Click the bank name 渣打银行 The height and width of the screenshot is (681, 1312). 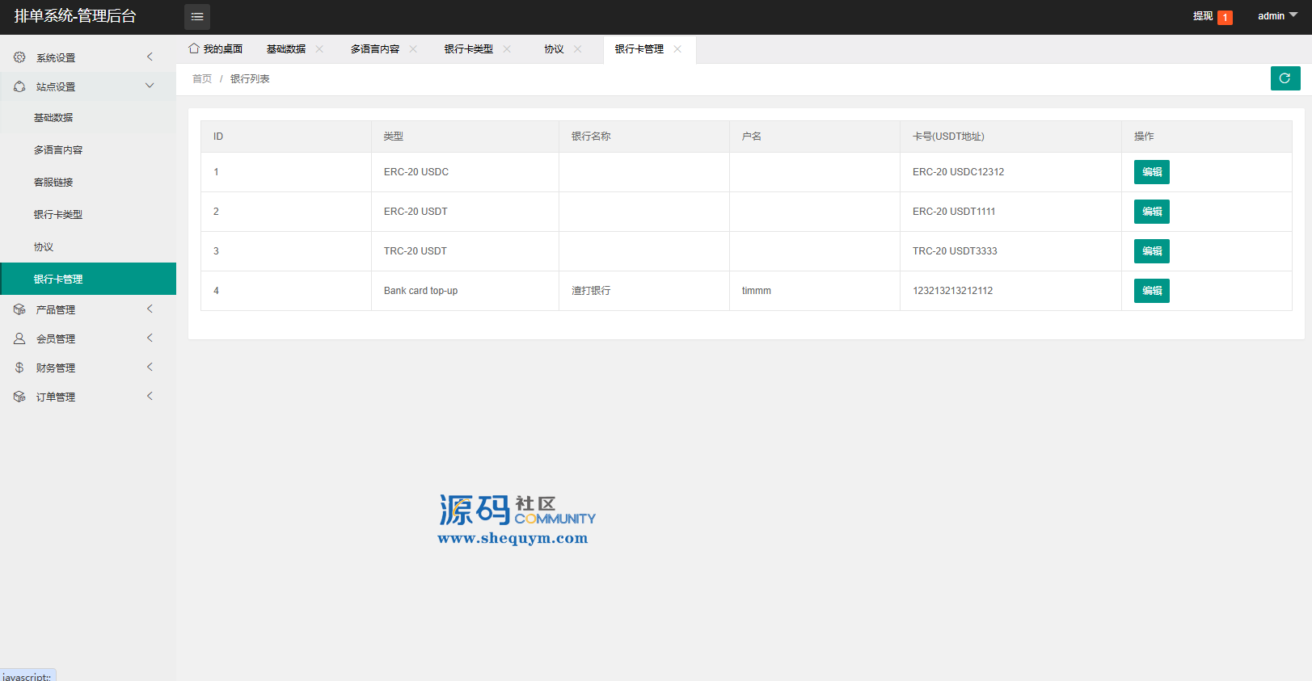pos(591,291)
